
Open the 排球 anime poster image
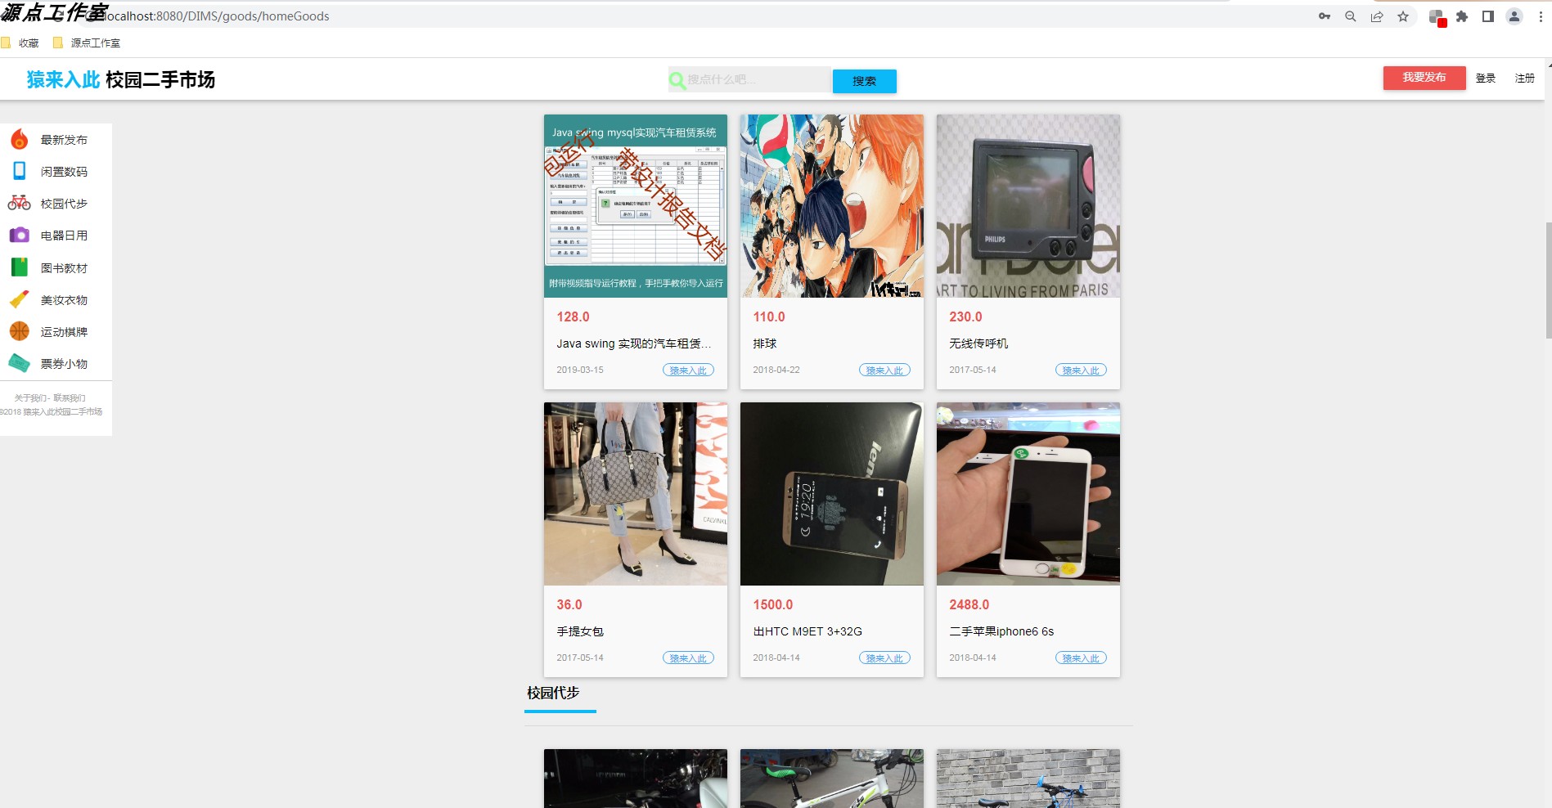832,206
